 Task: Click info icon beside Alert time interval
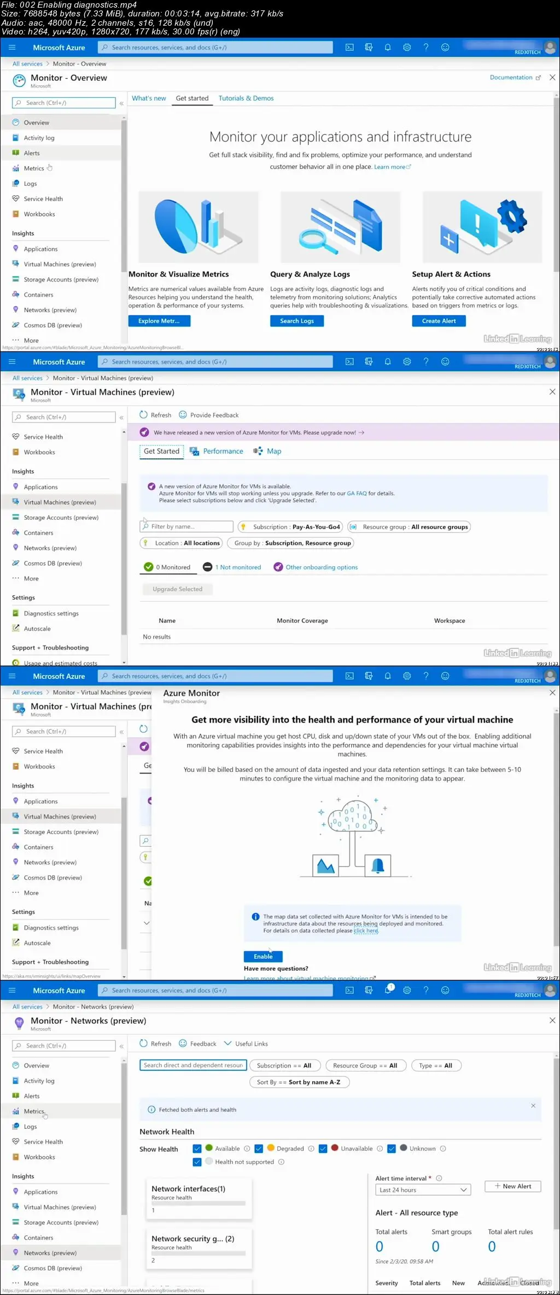pos(439,1178)
